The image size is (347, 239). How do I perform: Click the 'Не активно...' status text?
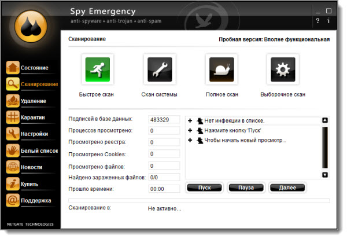pyautogui.click(x=165, y=208)
